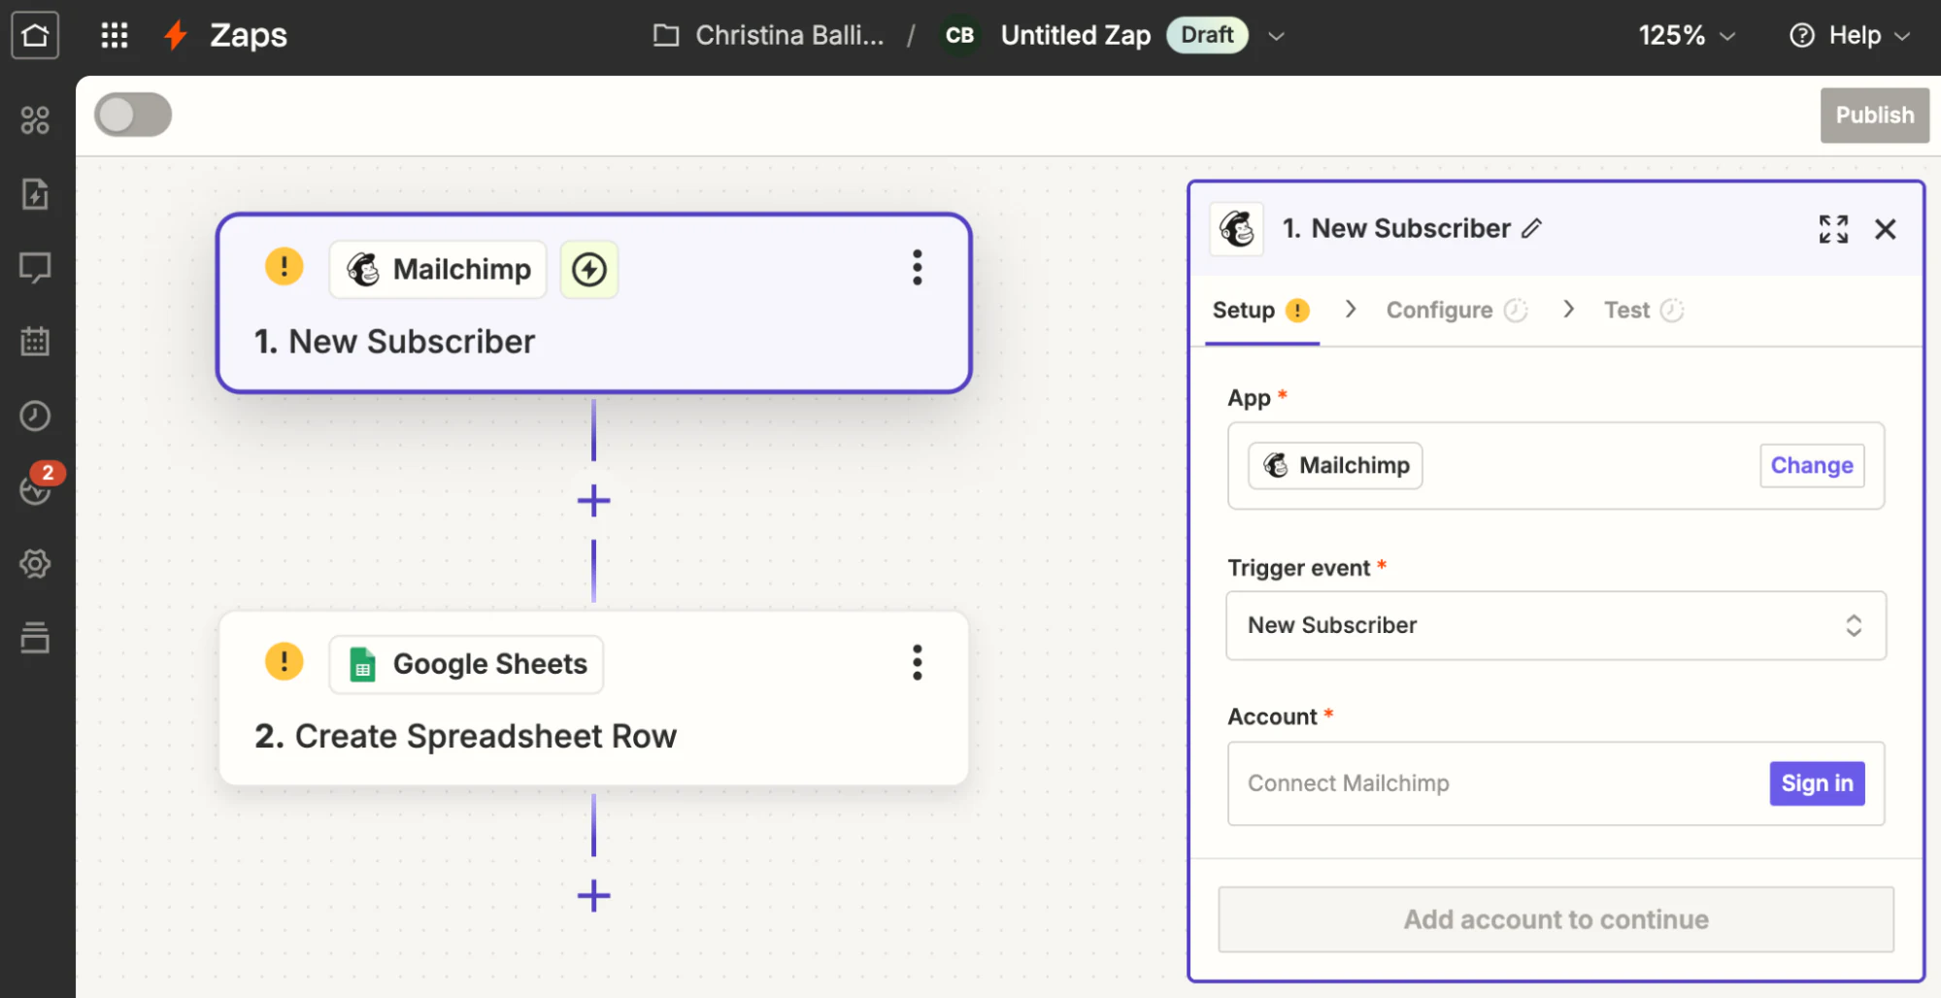Viewport: 1941px width, 998px height.
Task: Open the sidebar versions stack icon
Action: (35, 638)
